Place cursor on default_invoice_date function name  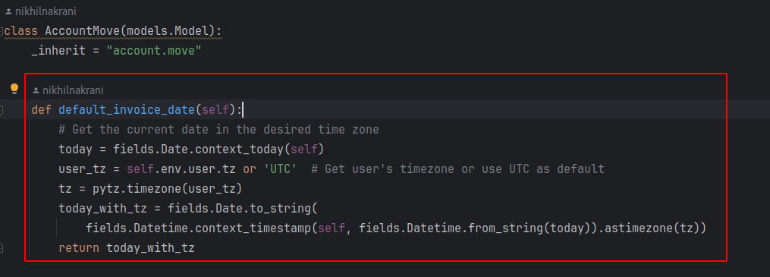127,110
